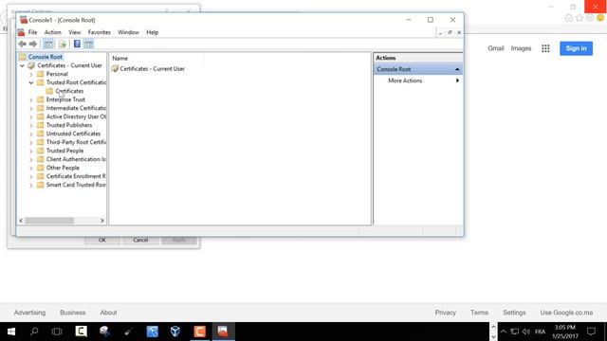This screenshot has width=607, height=341.
Task: Click the Sign in button on Google
Action: 576,48
